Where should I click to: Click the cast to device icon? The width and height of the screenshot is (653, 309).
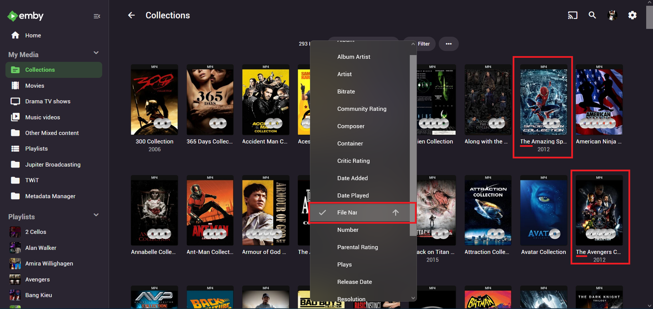pyautogui.click(x=572, y=15)
